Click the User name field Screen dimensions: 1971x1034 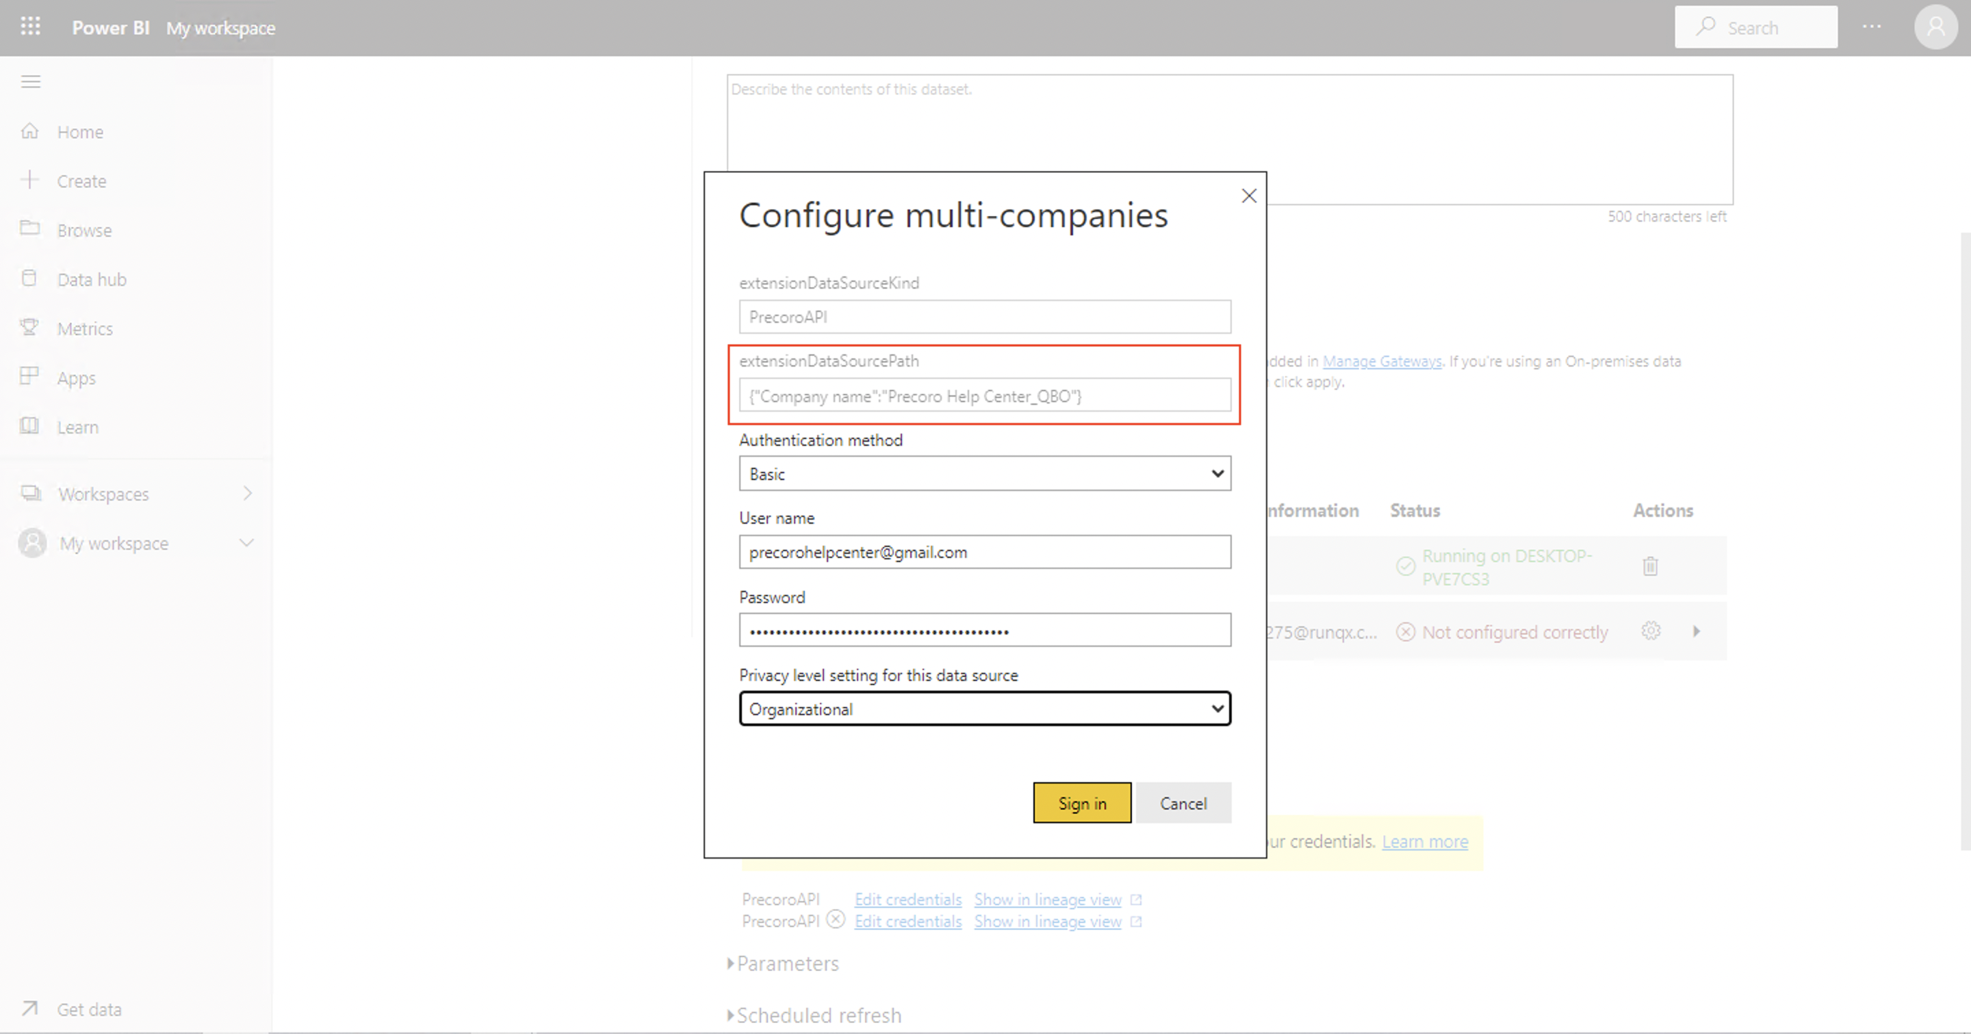click(x=985, y=552)
